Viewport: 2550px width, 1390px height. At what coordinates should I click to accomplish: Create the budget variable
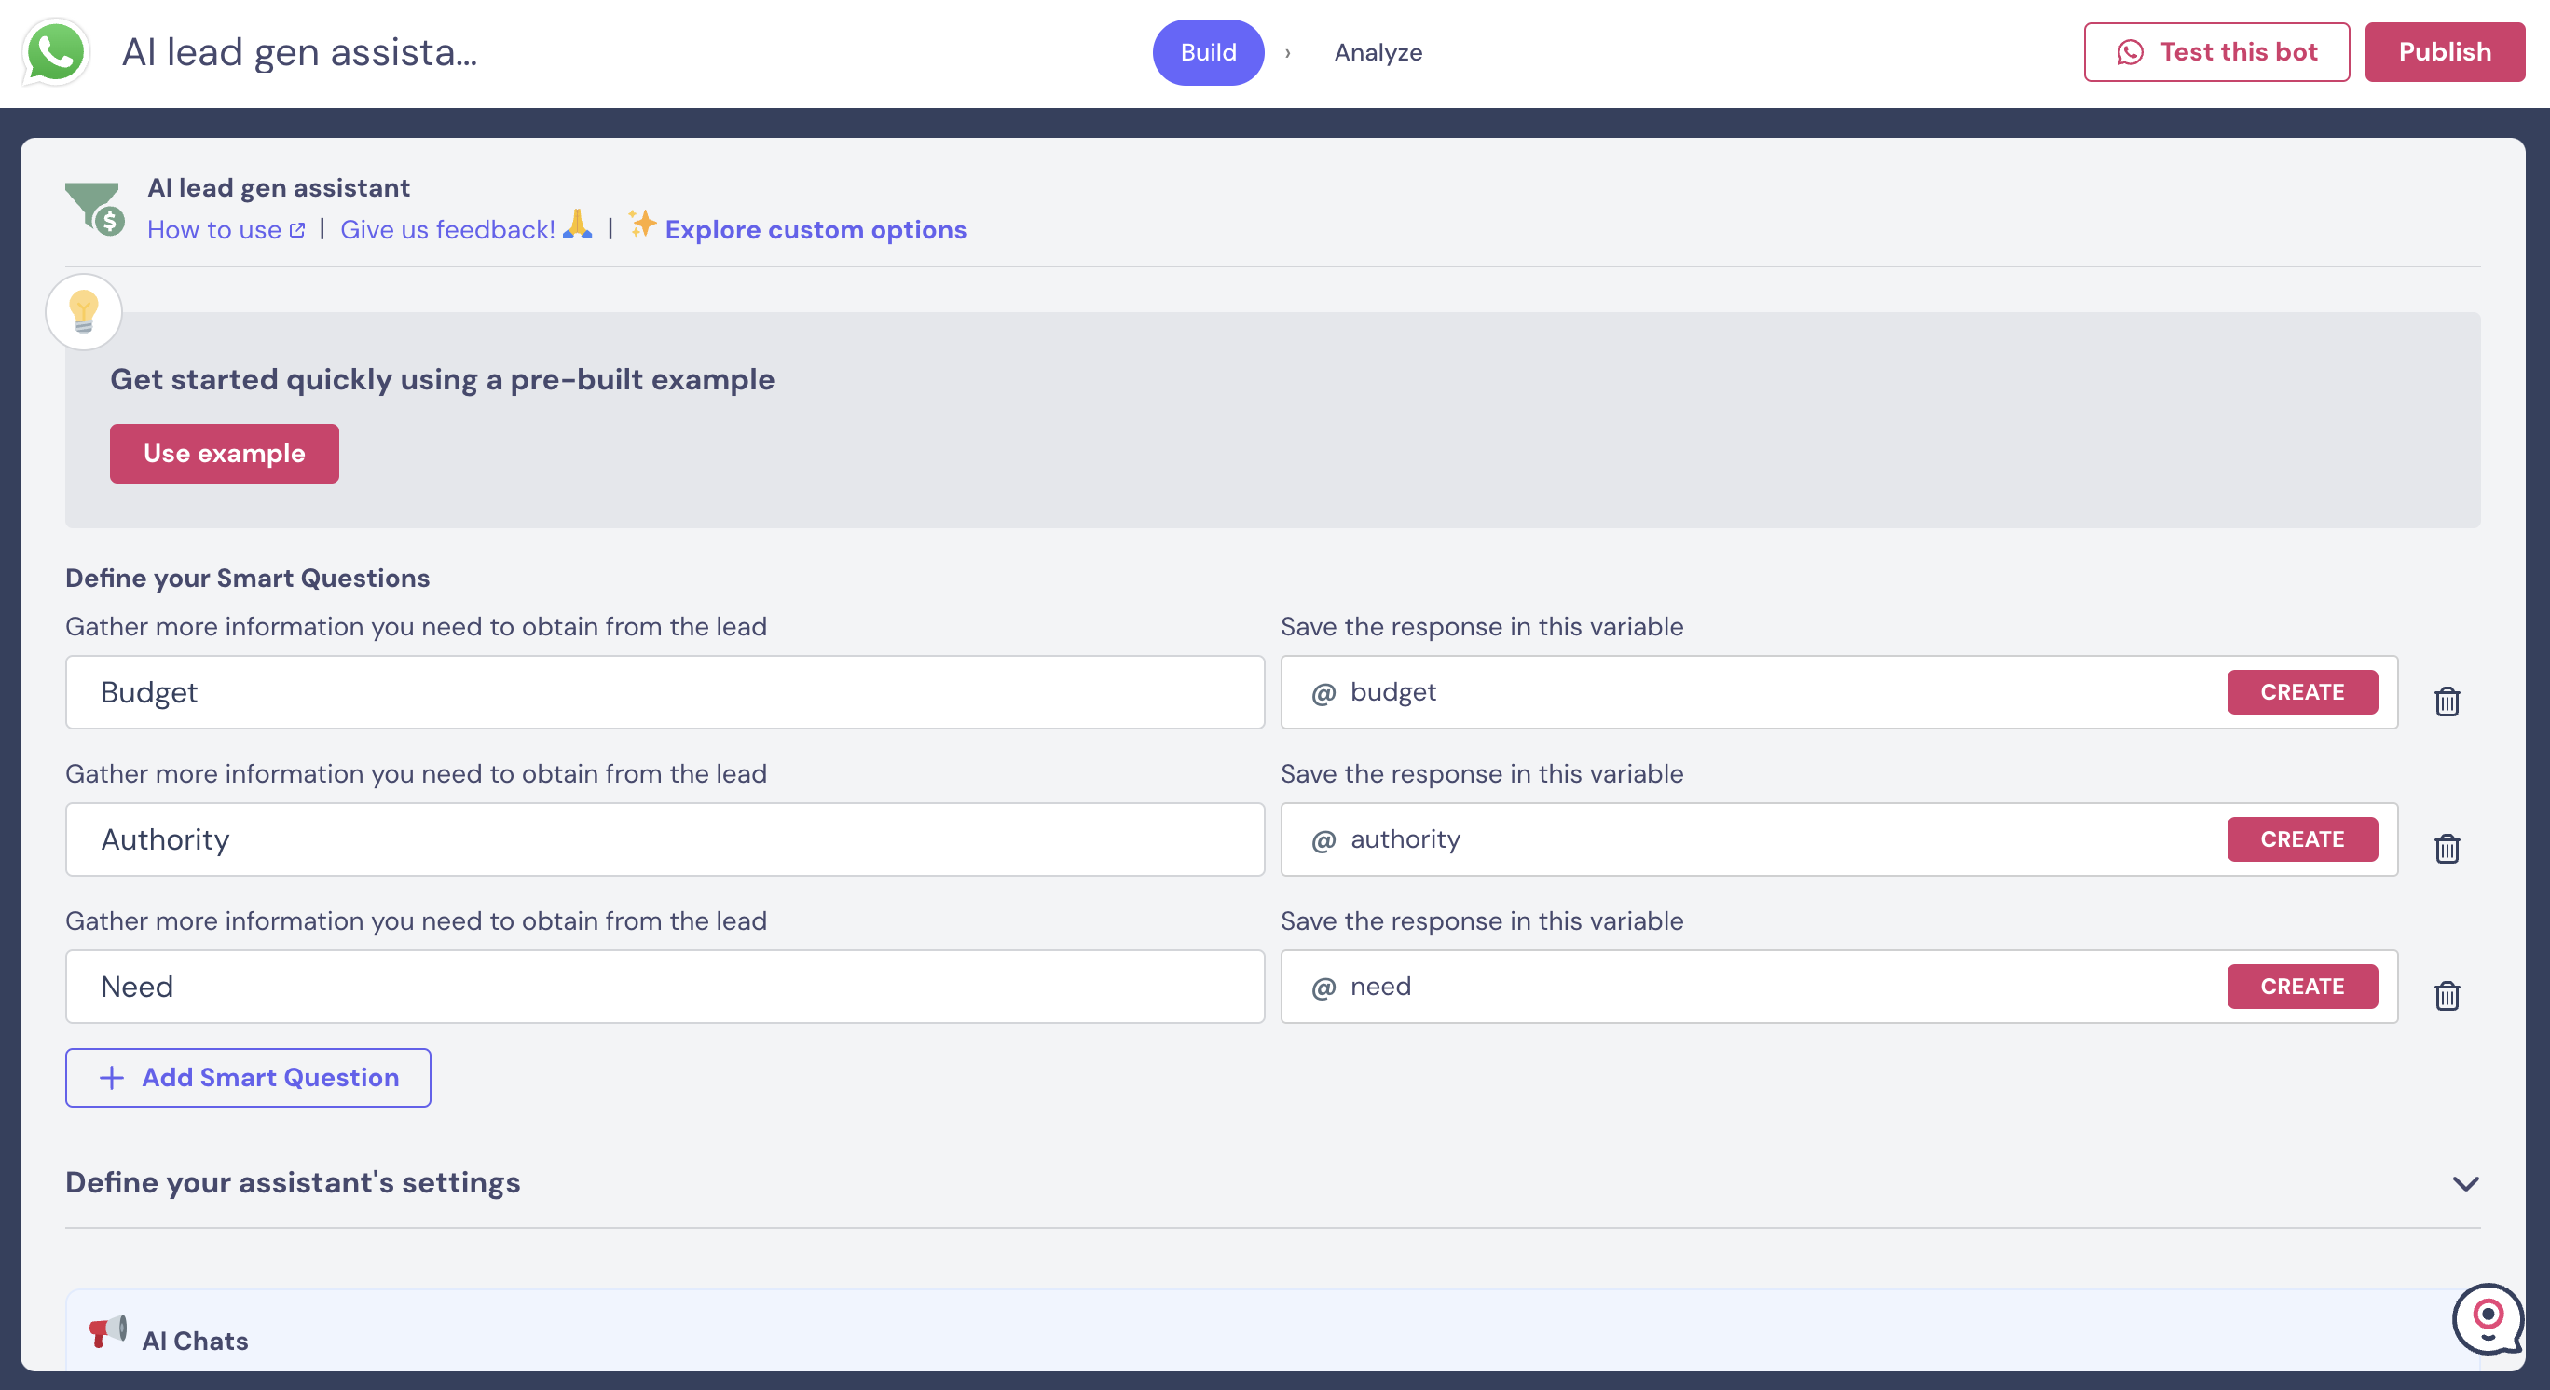pos(2301,691)
